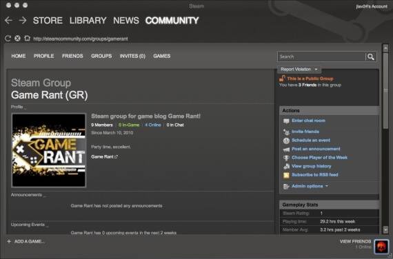Click the trophy icon for Player of the Week
Screen dimensions: 393x259
pyautogui.click(x=286, y=158)
